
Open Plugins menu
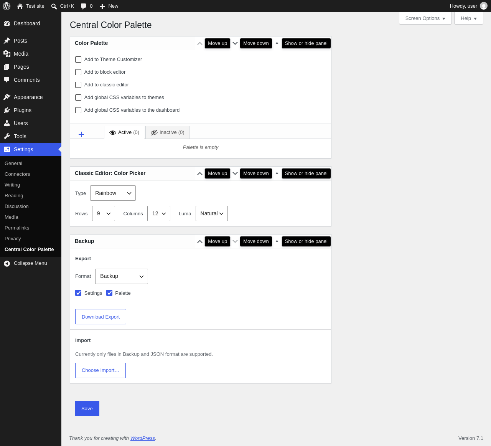coord(31,110)
